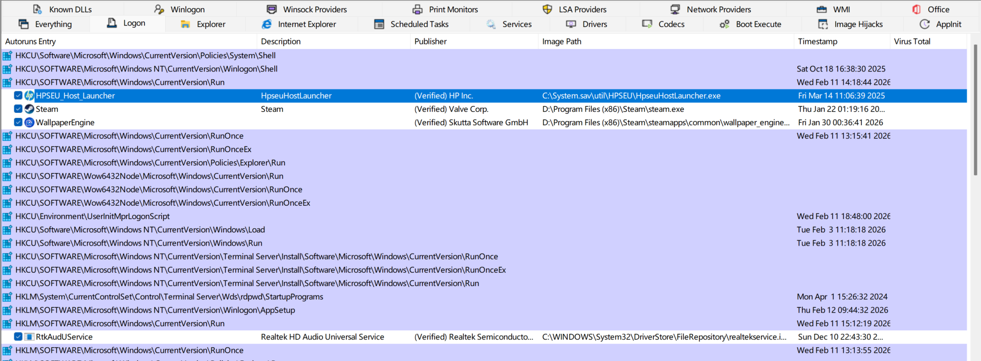The width and height of the screenshot is (981, 361).
Task: Click the Print Monitors printer icon
Action: tap(418, 9)
